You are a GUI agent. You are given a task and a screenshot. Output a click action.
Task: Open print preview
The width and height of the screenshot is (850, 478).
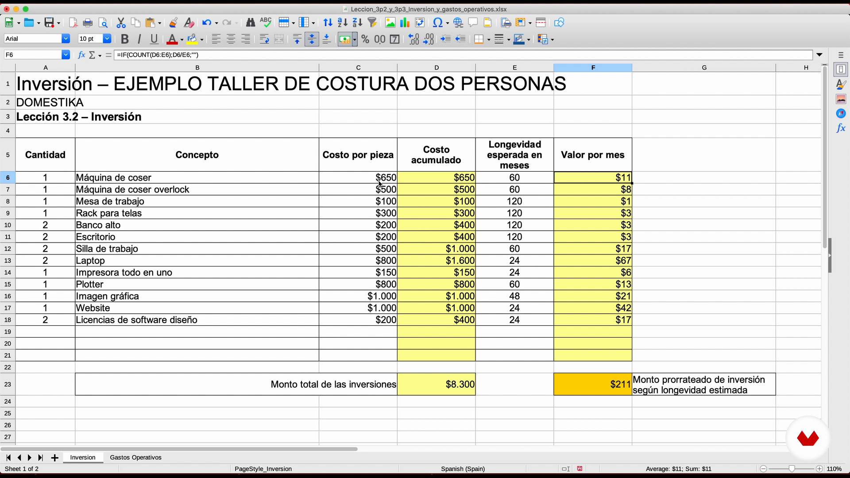(103, 23)
